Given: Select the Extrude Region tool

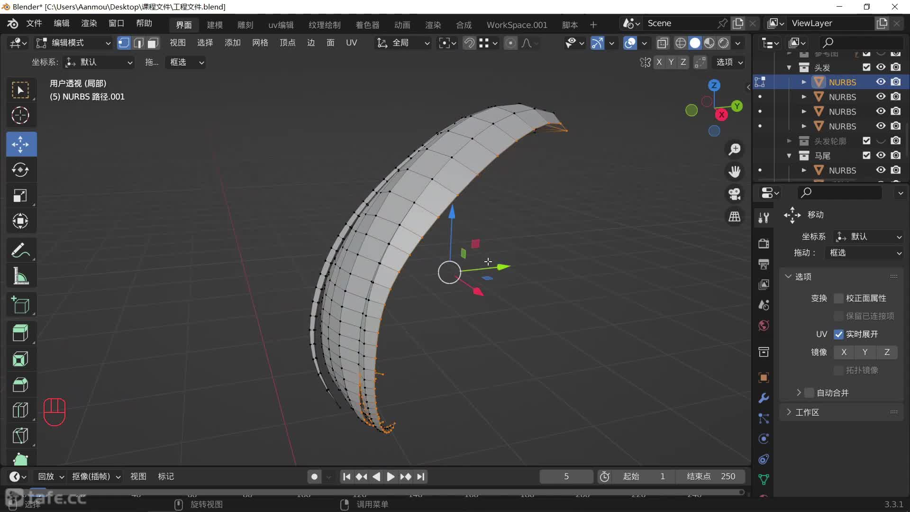Looking at the screenshot, I should (20, 333).
